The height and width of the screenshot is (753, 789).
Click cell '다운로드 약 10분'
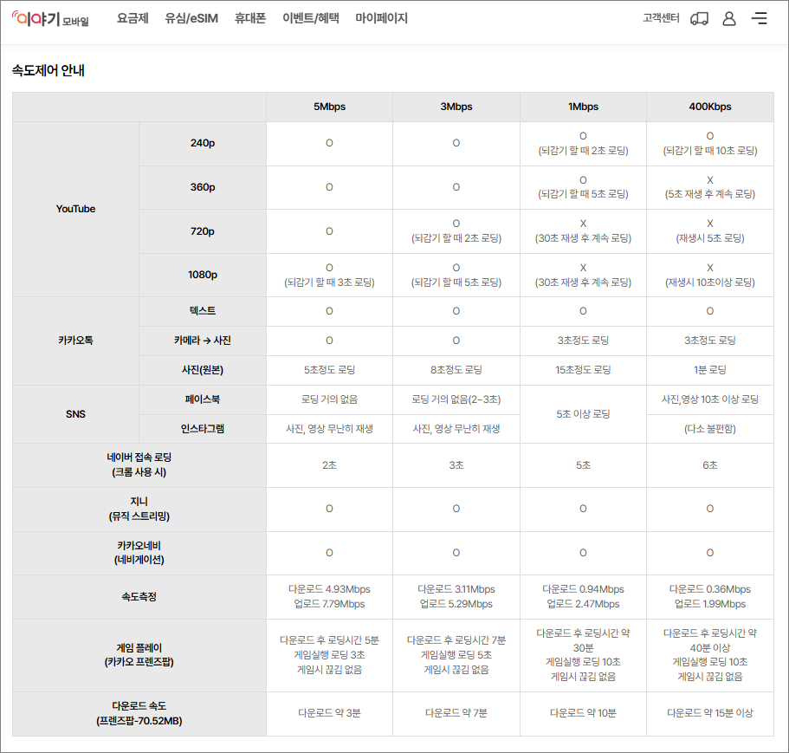[583, 713]
